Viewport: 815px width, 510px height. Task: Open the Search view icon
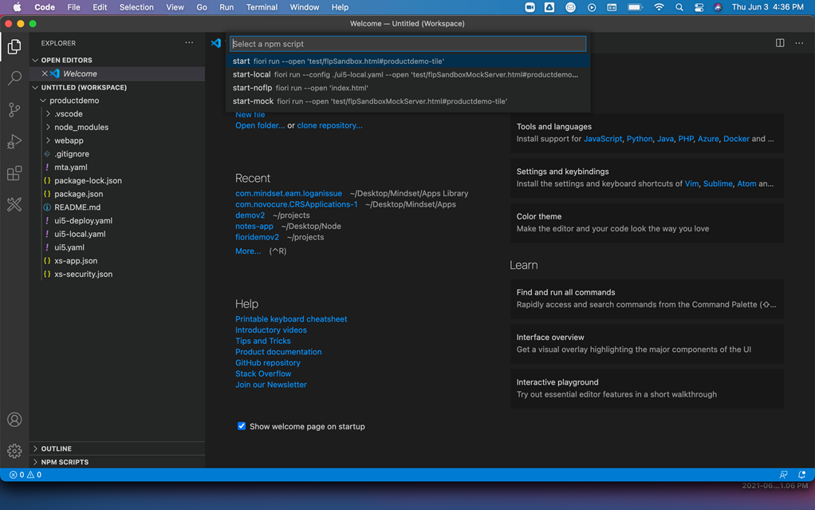click(14, 78)
